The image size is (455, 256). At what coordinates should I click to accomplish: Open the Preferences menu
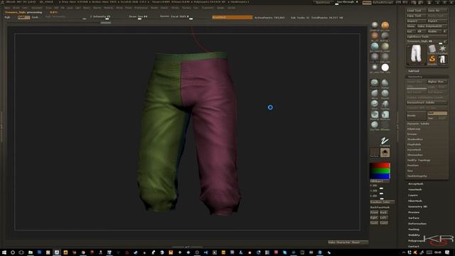(141, 8)
